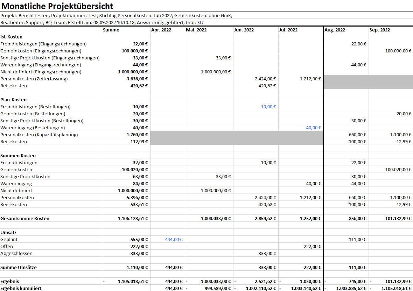Click the Summe Umsätze total 1.110,00 €
Screen dimensions: 413x291
(137, 267)
